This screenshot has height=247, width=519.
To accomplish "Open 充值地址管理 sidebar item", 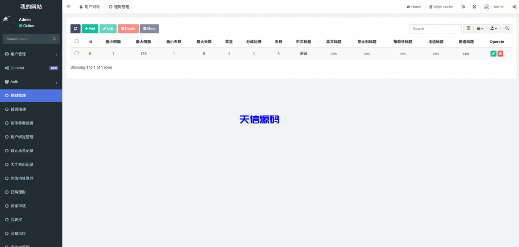I will pyautogui.click(x=31, y=178).
